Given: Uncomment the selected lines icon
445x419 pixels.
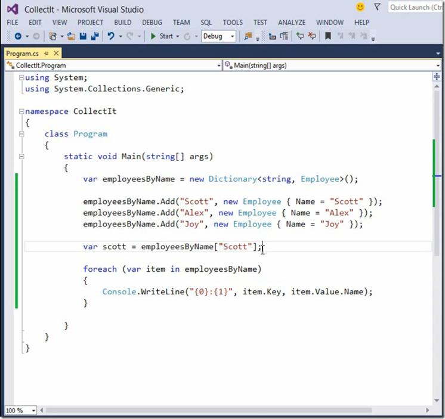Looking at the screenshot, I should (x=312, y=36).
